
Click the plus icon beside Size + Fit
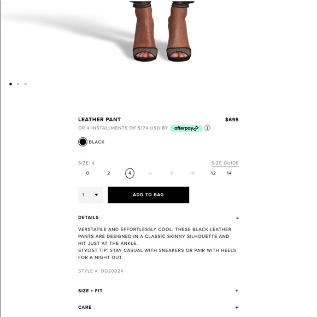pos(237,291)
